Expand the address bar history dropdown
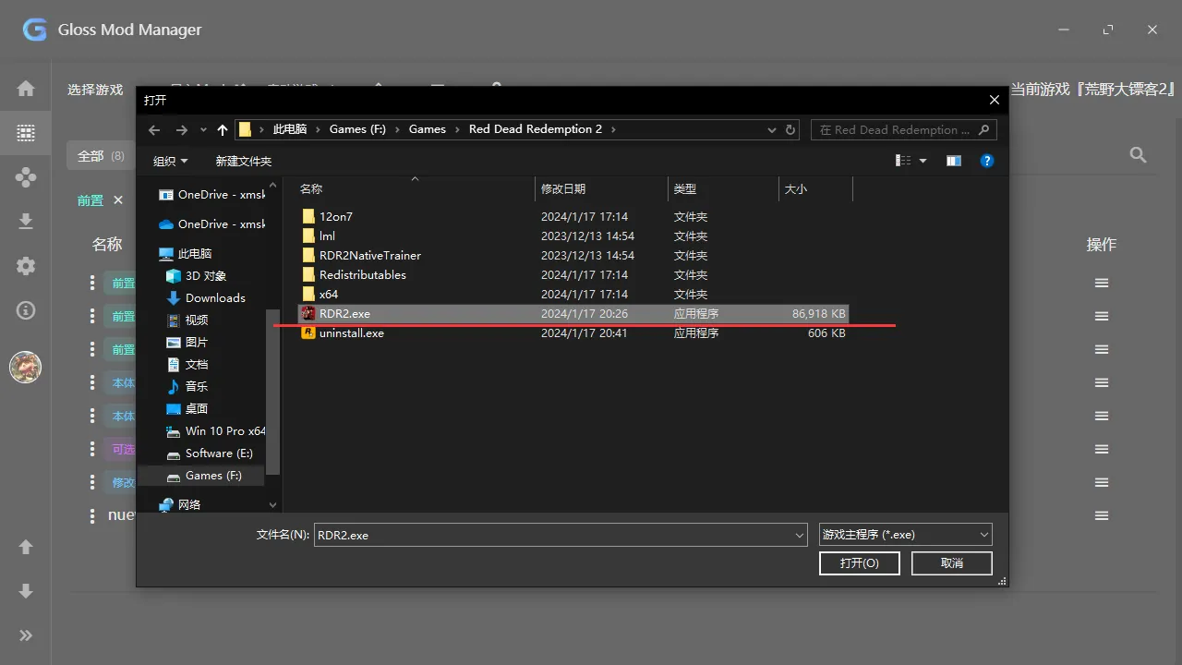Image resolution: width=1182 pixels, height=665 pixels. coord(774,129)
